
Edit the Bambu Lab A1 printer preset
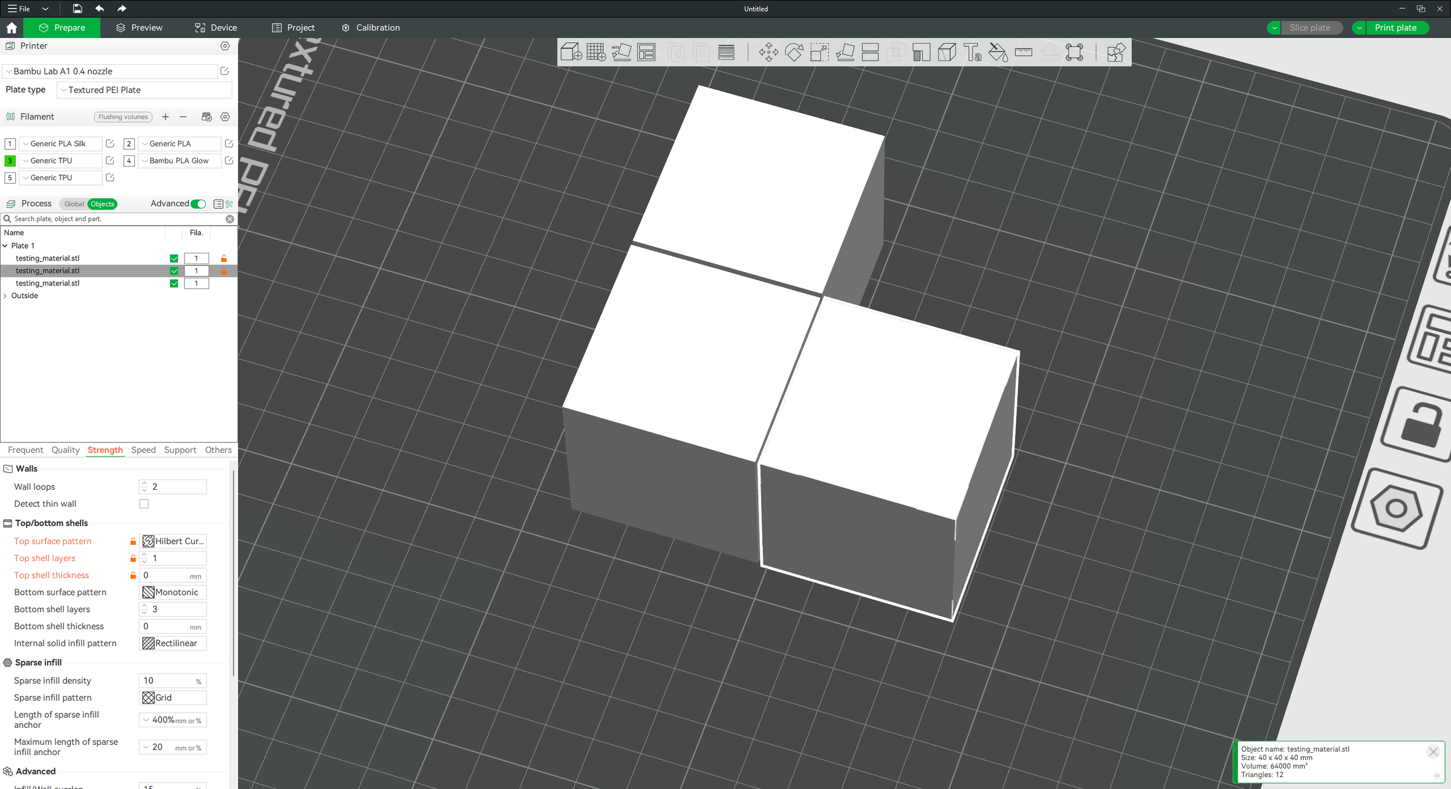[224, 71]
